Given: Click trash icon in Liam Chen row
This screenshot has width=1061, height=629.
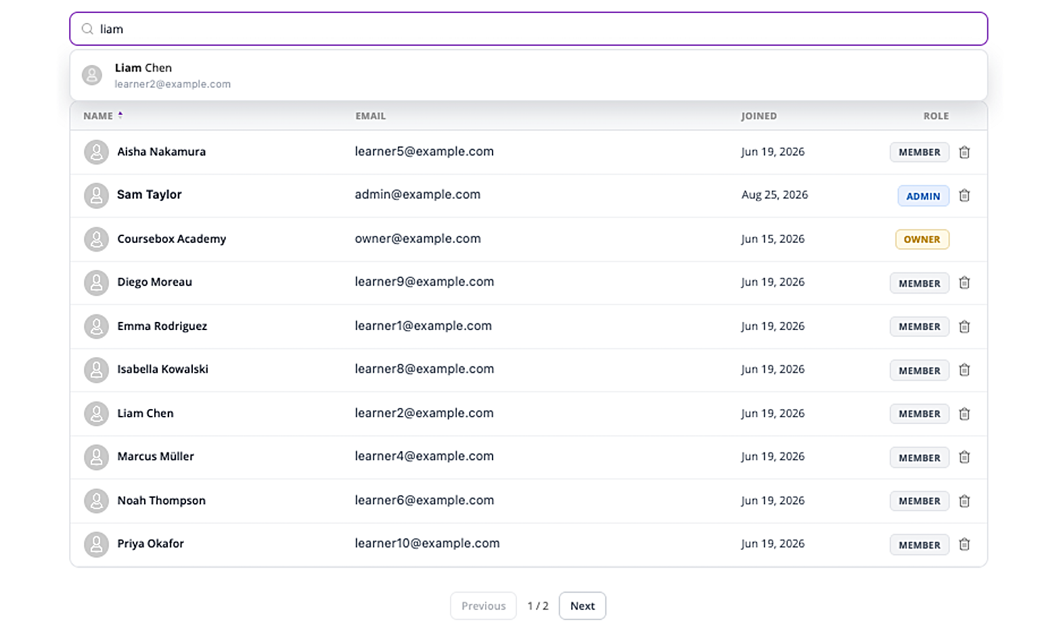Looking at the screenshot, I should pos(964,414).
